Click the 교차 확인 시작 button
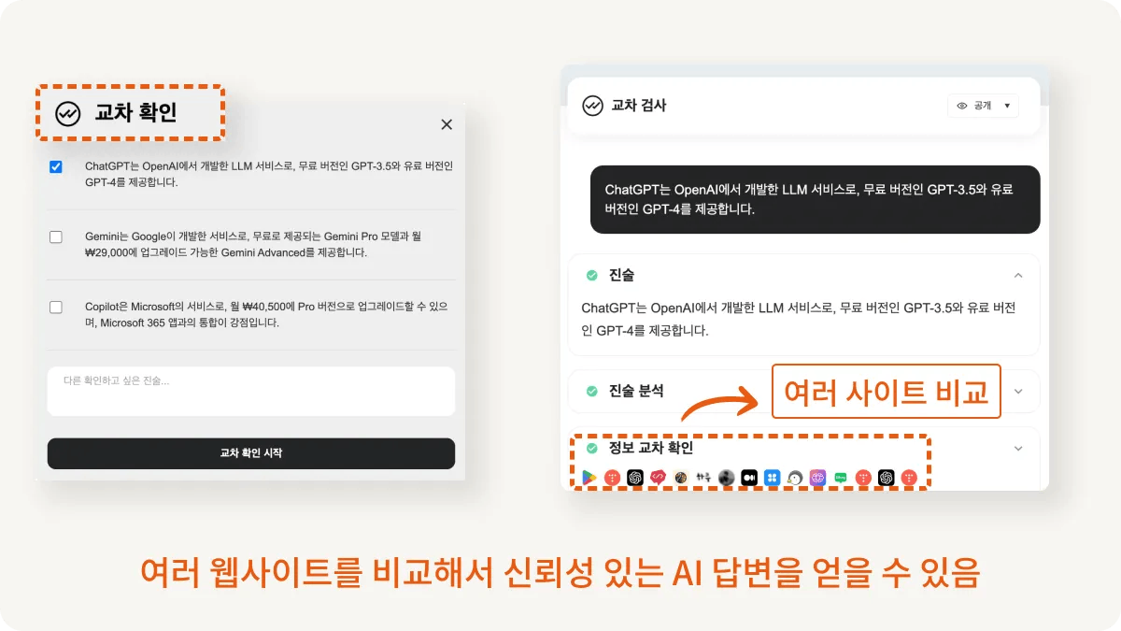Image resolution: width=1121 pixels, height=631 pixels. 251,453
